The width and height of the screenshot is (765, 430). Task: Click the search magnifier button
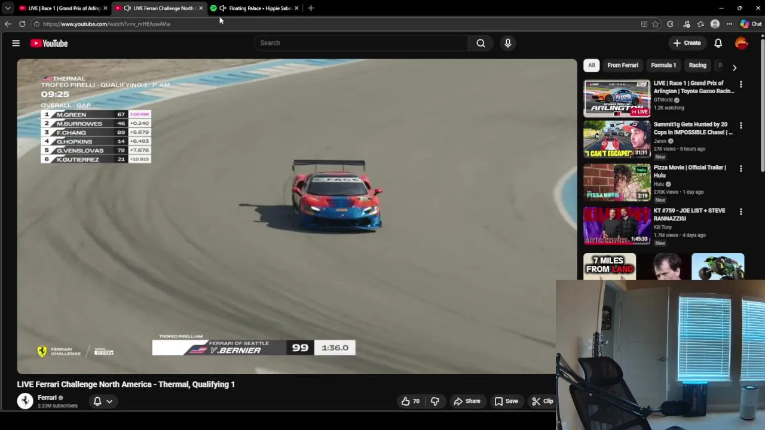(x=481, y=43)
